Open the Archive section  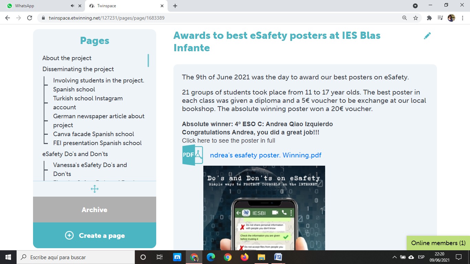(95, 210)
